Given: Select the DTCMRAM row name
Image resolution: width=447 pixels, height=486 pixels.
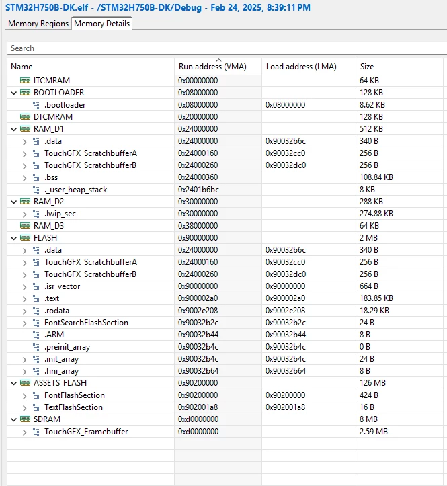Looking at the screenshot, I should [53, 117].
